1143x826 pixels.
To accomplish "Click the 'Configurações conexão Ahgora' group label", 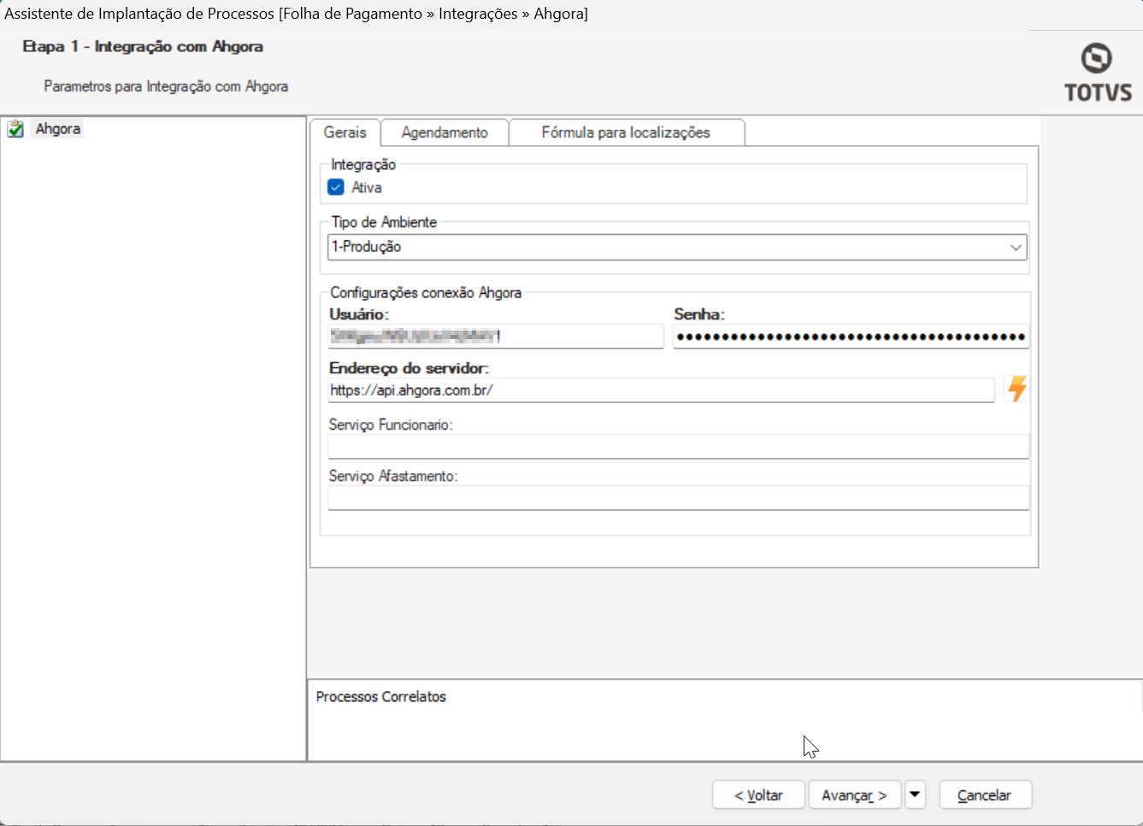I will point(426,293).
